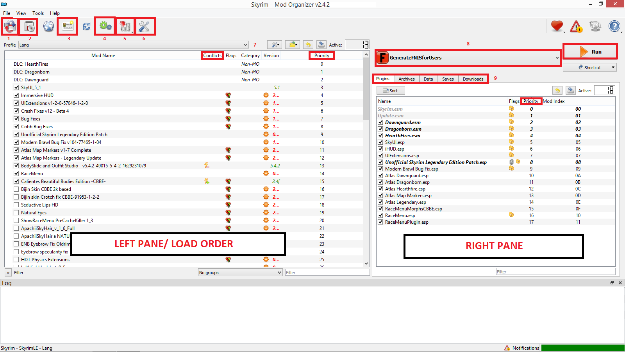The height and width of the screenshot is (352, 625).
Task: Enable the Bijin Skin CBBE 2k based mod
Action: click(16, 189)
